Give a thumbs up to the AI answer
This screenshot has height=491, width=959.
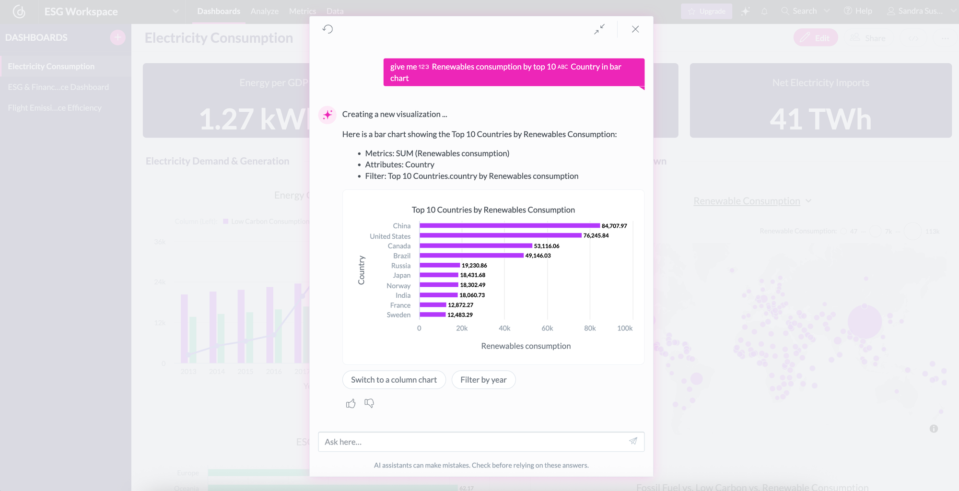click(351, 403)
